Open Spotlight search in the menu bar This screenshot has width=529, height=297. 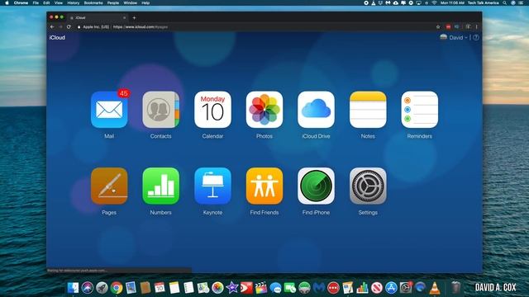tap(505, 2)
